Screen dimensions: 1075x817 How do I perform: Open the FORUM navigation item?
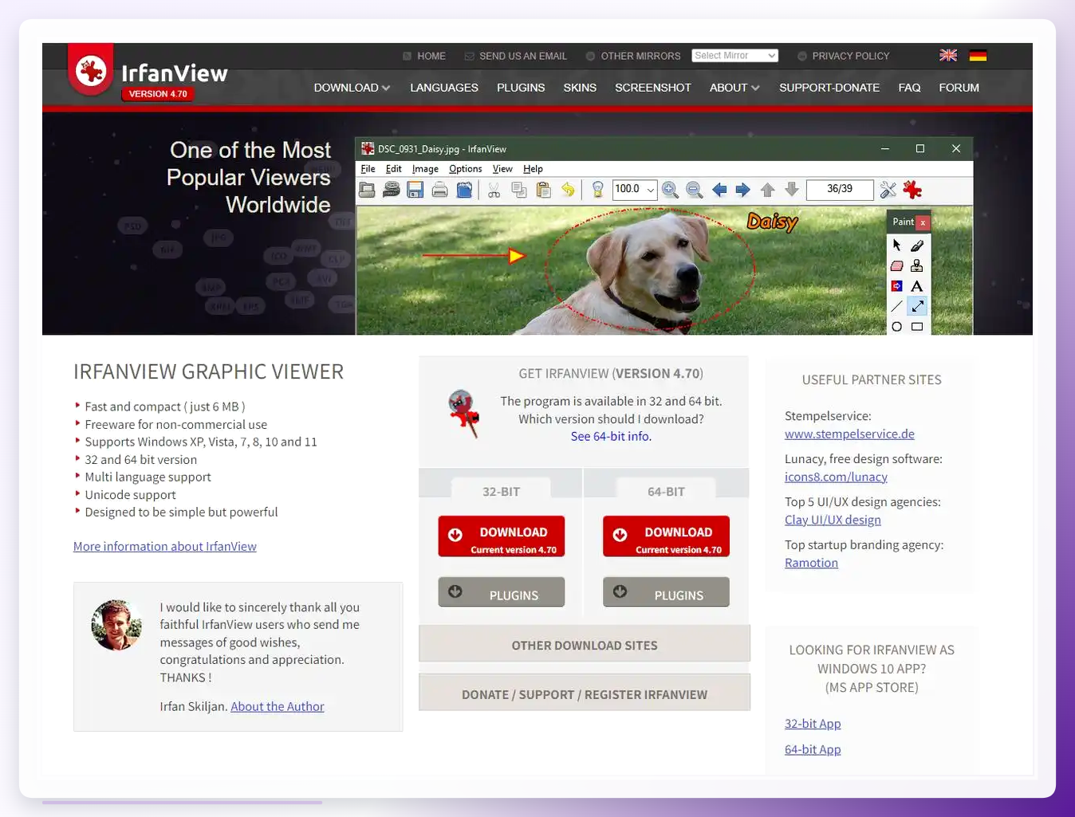point(959,88)
